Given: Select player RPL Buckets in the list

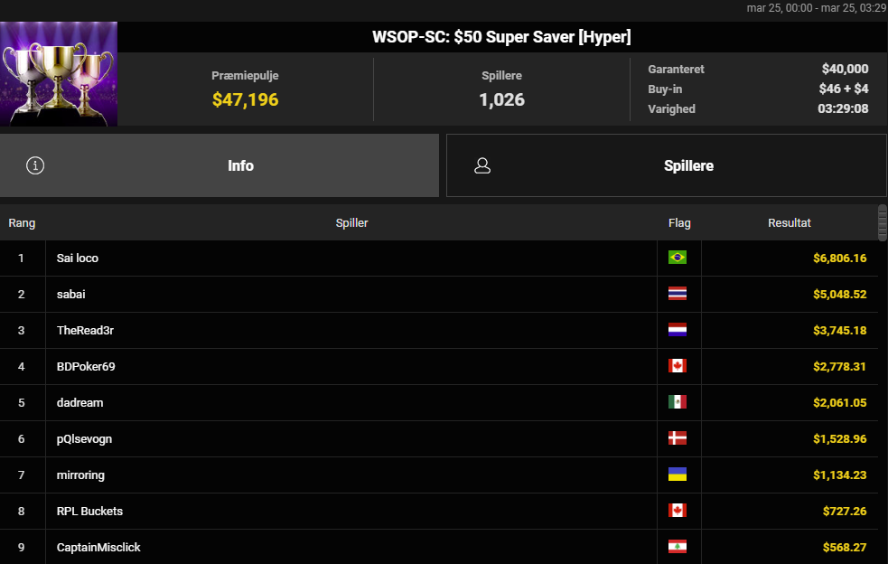Looking at the screenshot, I should [89, 512].
